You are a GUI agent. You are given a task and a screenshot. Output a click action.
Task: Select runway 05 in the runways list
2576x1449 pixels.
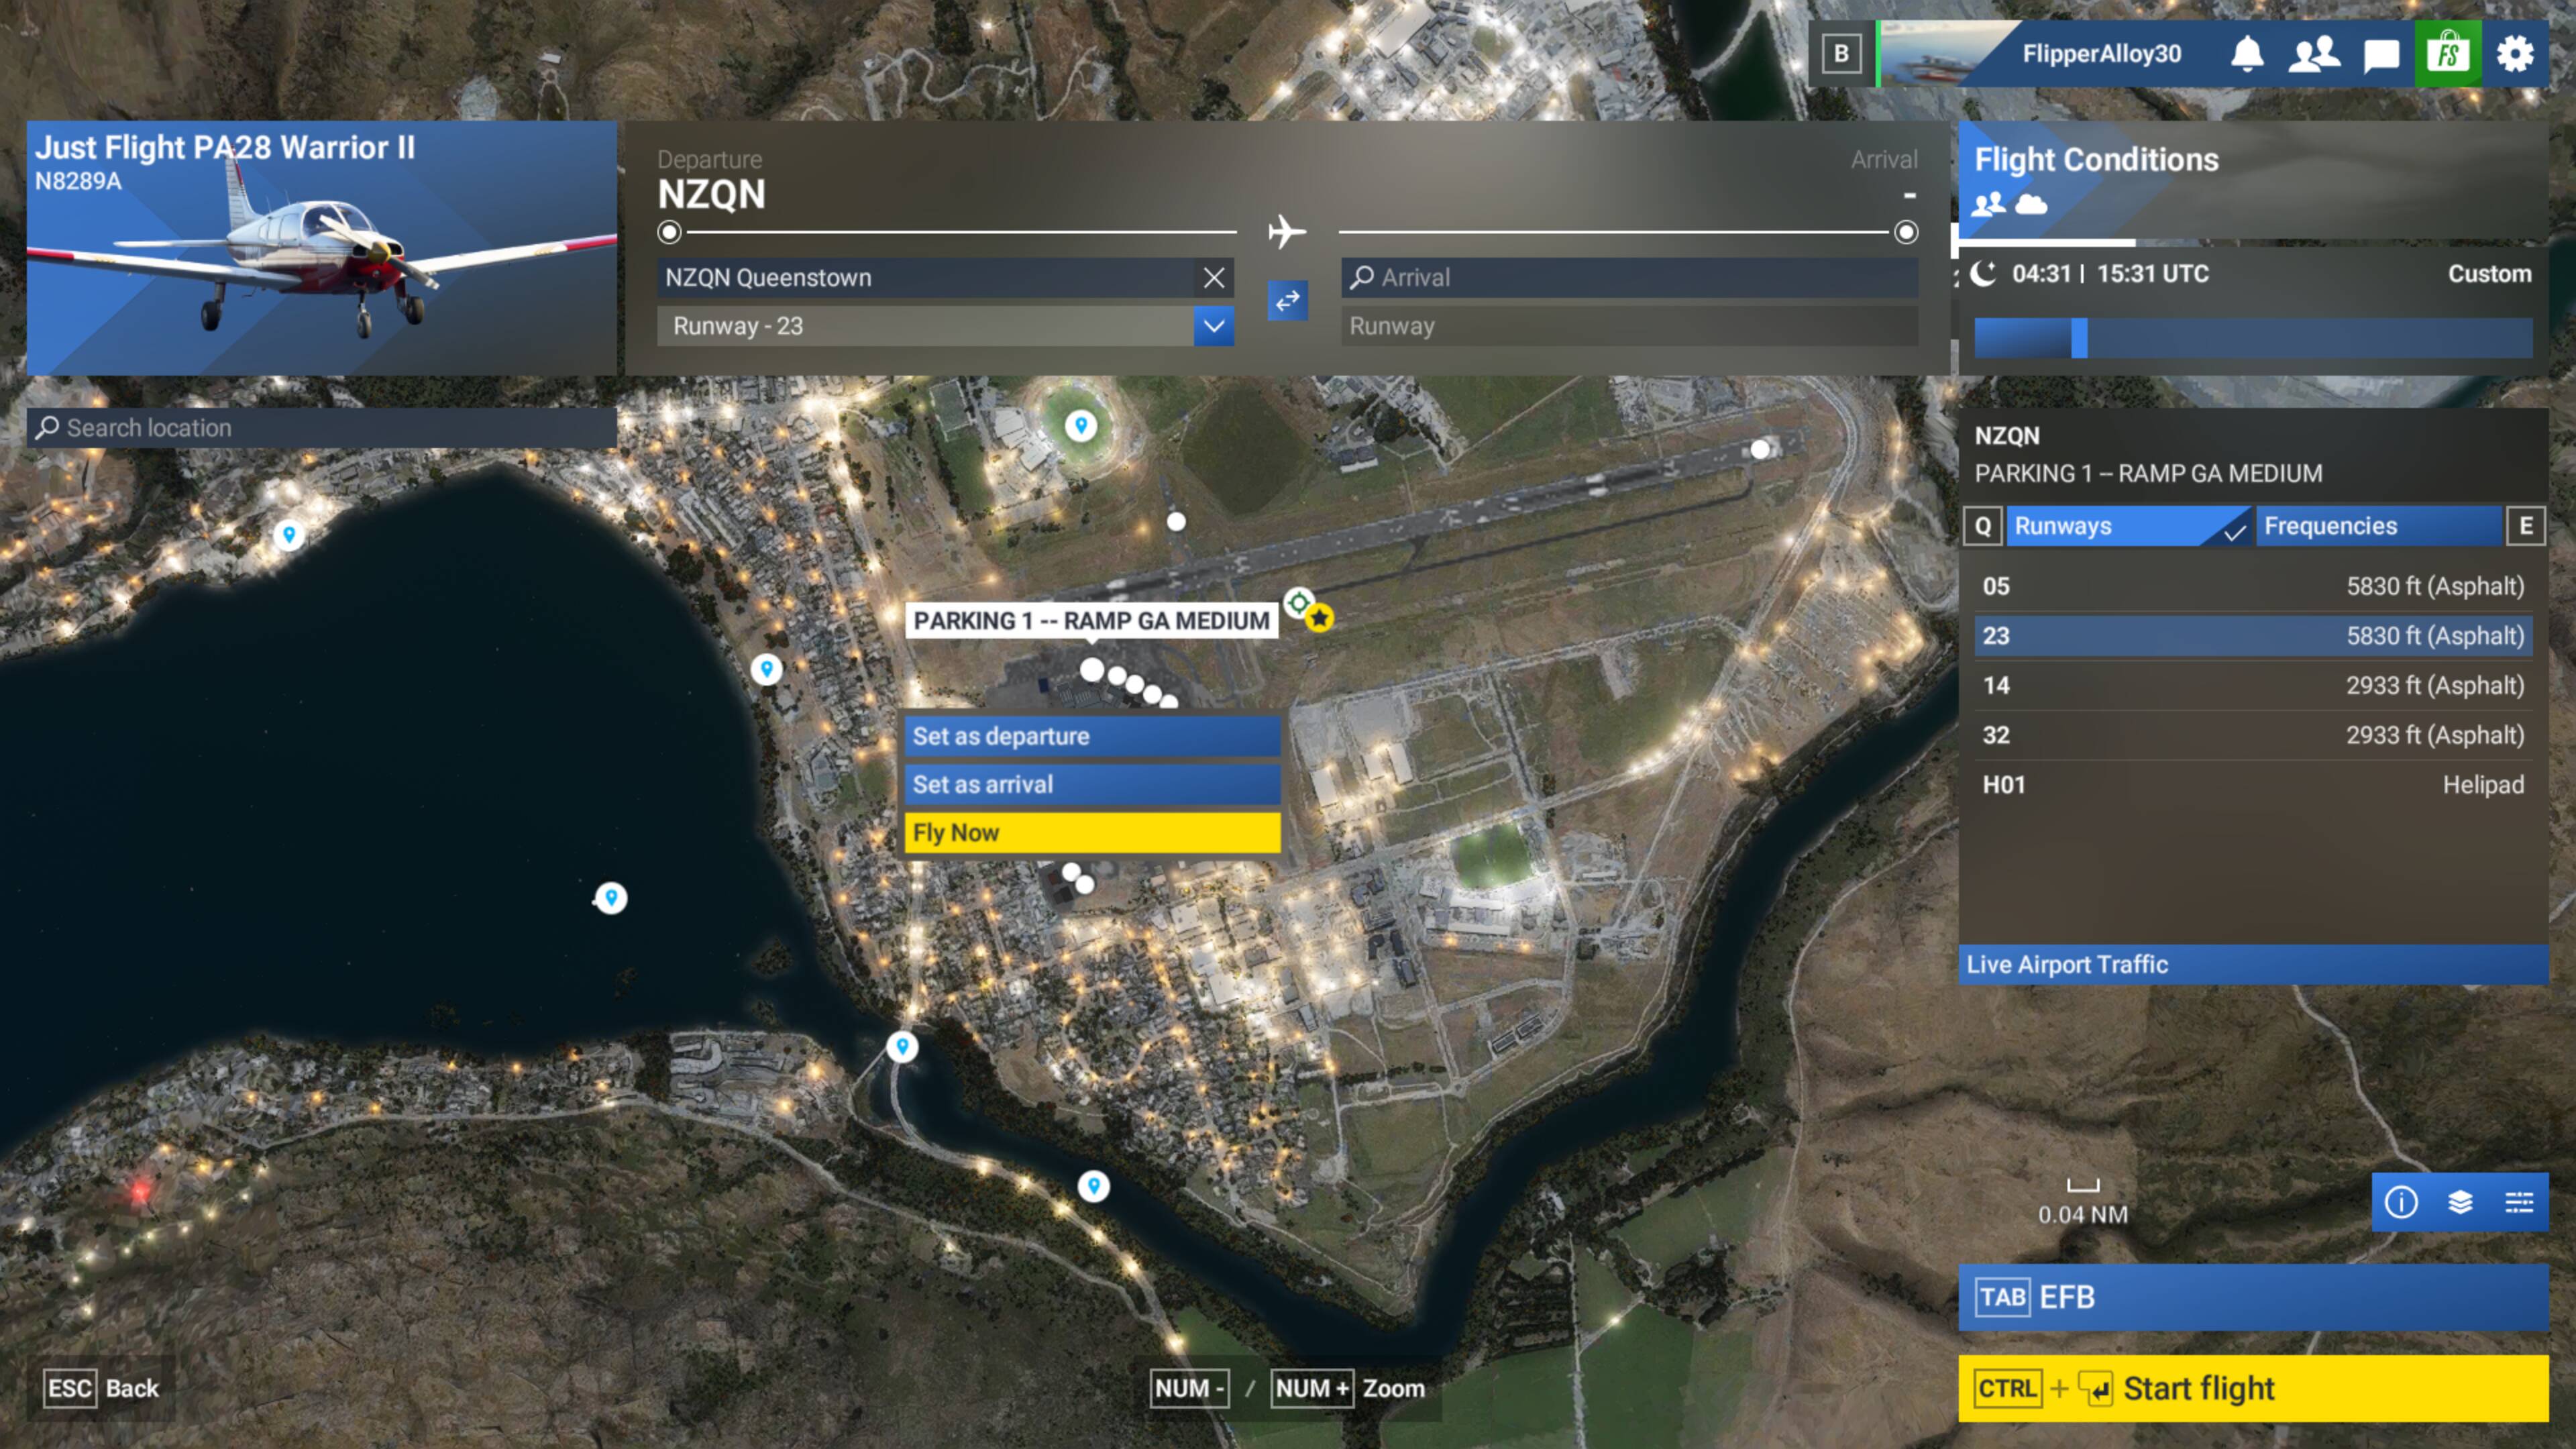pyautogui.click(x=2252, y=586)
